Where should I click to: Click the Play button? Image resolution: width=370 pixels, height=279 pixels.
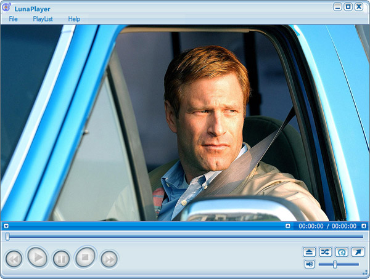pyautogui.click(x=38, y=257)
